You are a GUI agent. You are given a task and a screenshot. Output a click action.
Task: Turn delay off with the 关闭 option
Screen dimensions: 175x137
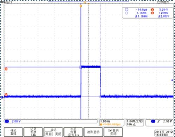tap(58, 134)
